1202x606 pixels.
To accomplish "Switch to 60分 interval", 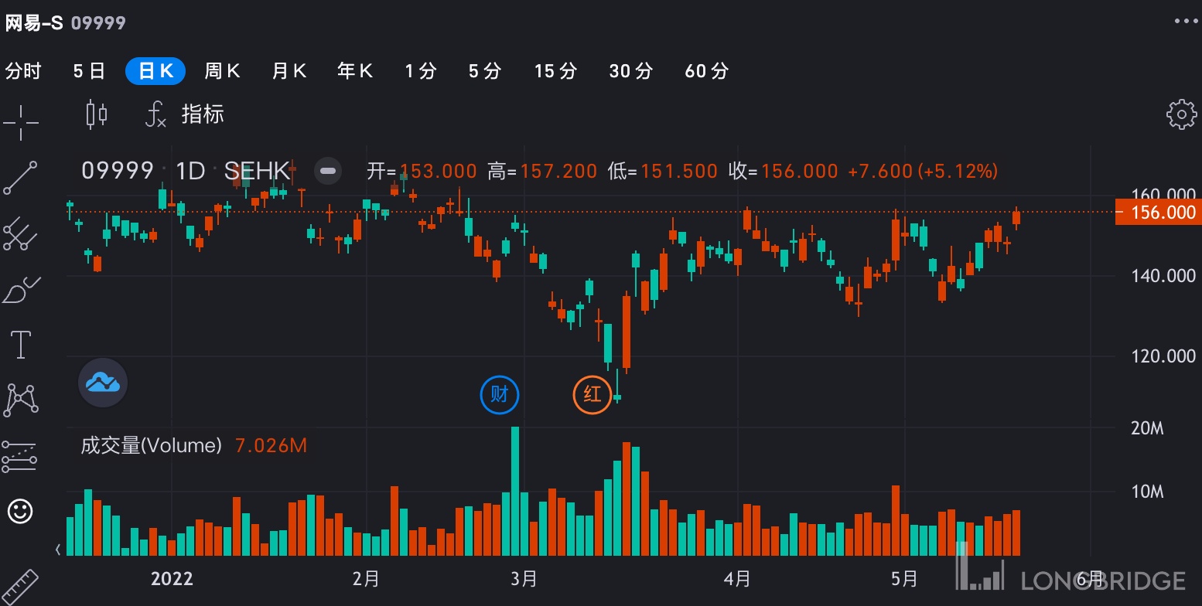I will pos(707,71).
